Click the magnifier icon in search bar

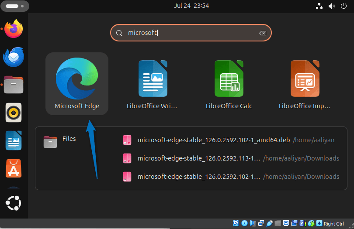point(119,33)
